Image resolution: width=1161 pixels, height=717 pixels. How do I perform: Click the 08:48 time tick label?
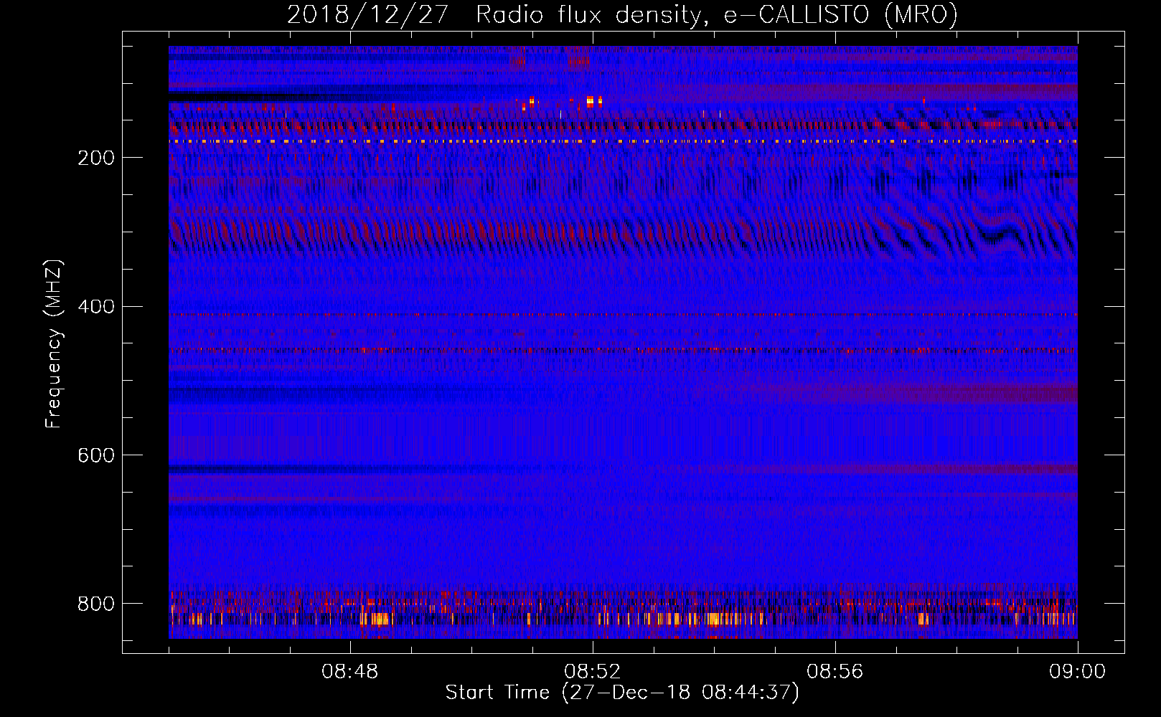[x=350, y=672]
